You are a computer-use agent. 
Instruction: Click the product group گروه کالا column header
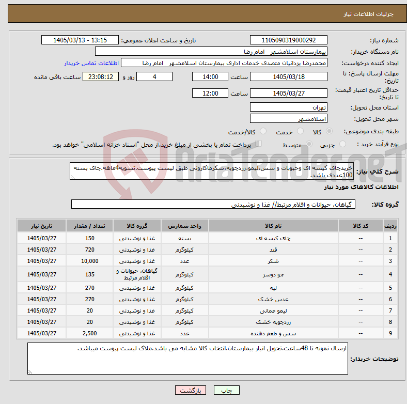pyautogui.click(x=137, y=226)
